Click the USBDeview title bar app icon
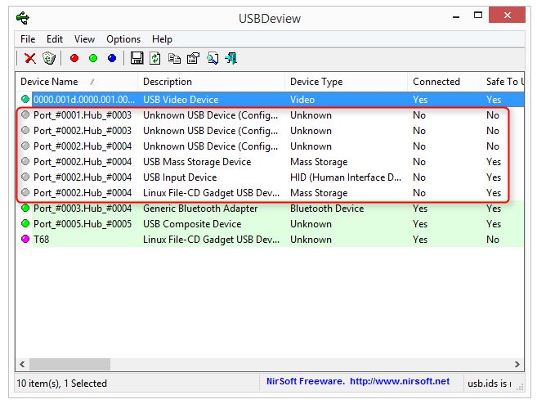 [23, 18]
